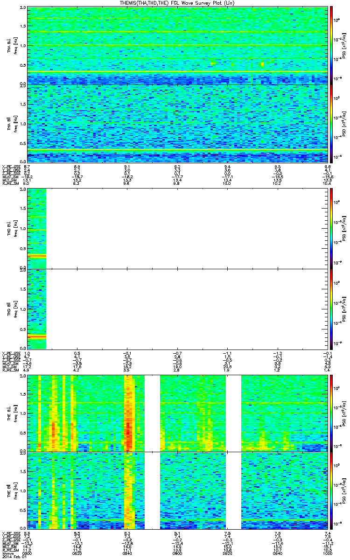
Task: Select the THE B⊥ spectrogram panel
Action: point(177,413)
